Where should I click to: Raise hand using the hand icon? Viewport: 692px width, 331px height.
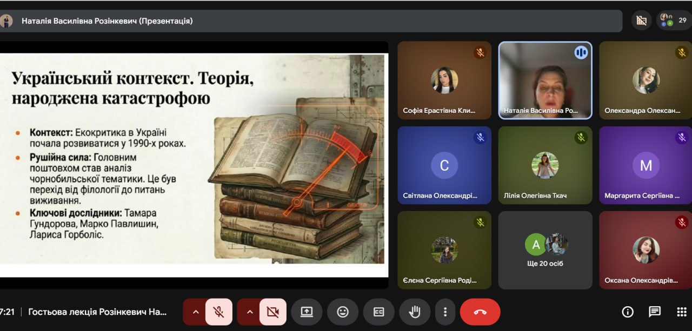coord(415,312)
